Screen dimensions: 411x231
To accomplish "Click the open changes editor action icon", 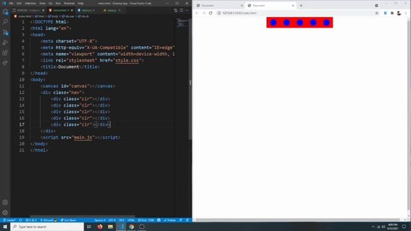I will (175, 10).
